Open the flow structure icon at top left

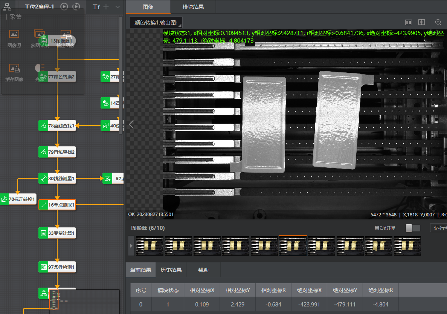coord(7,7)
